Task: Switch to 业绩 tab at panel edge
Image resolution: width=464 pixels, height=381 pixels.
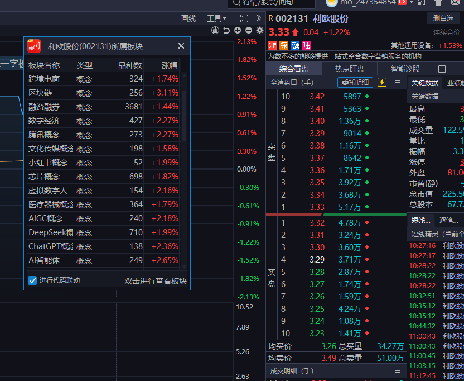Action: coord(456,83)
